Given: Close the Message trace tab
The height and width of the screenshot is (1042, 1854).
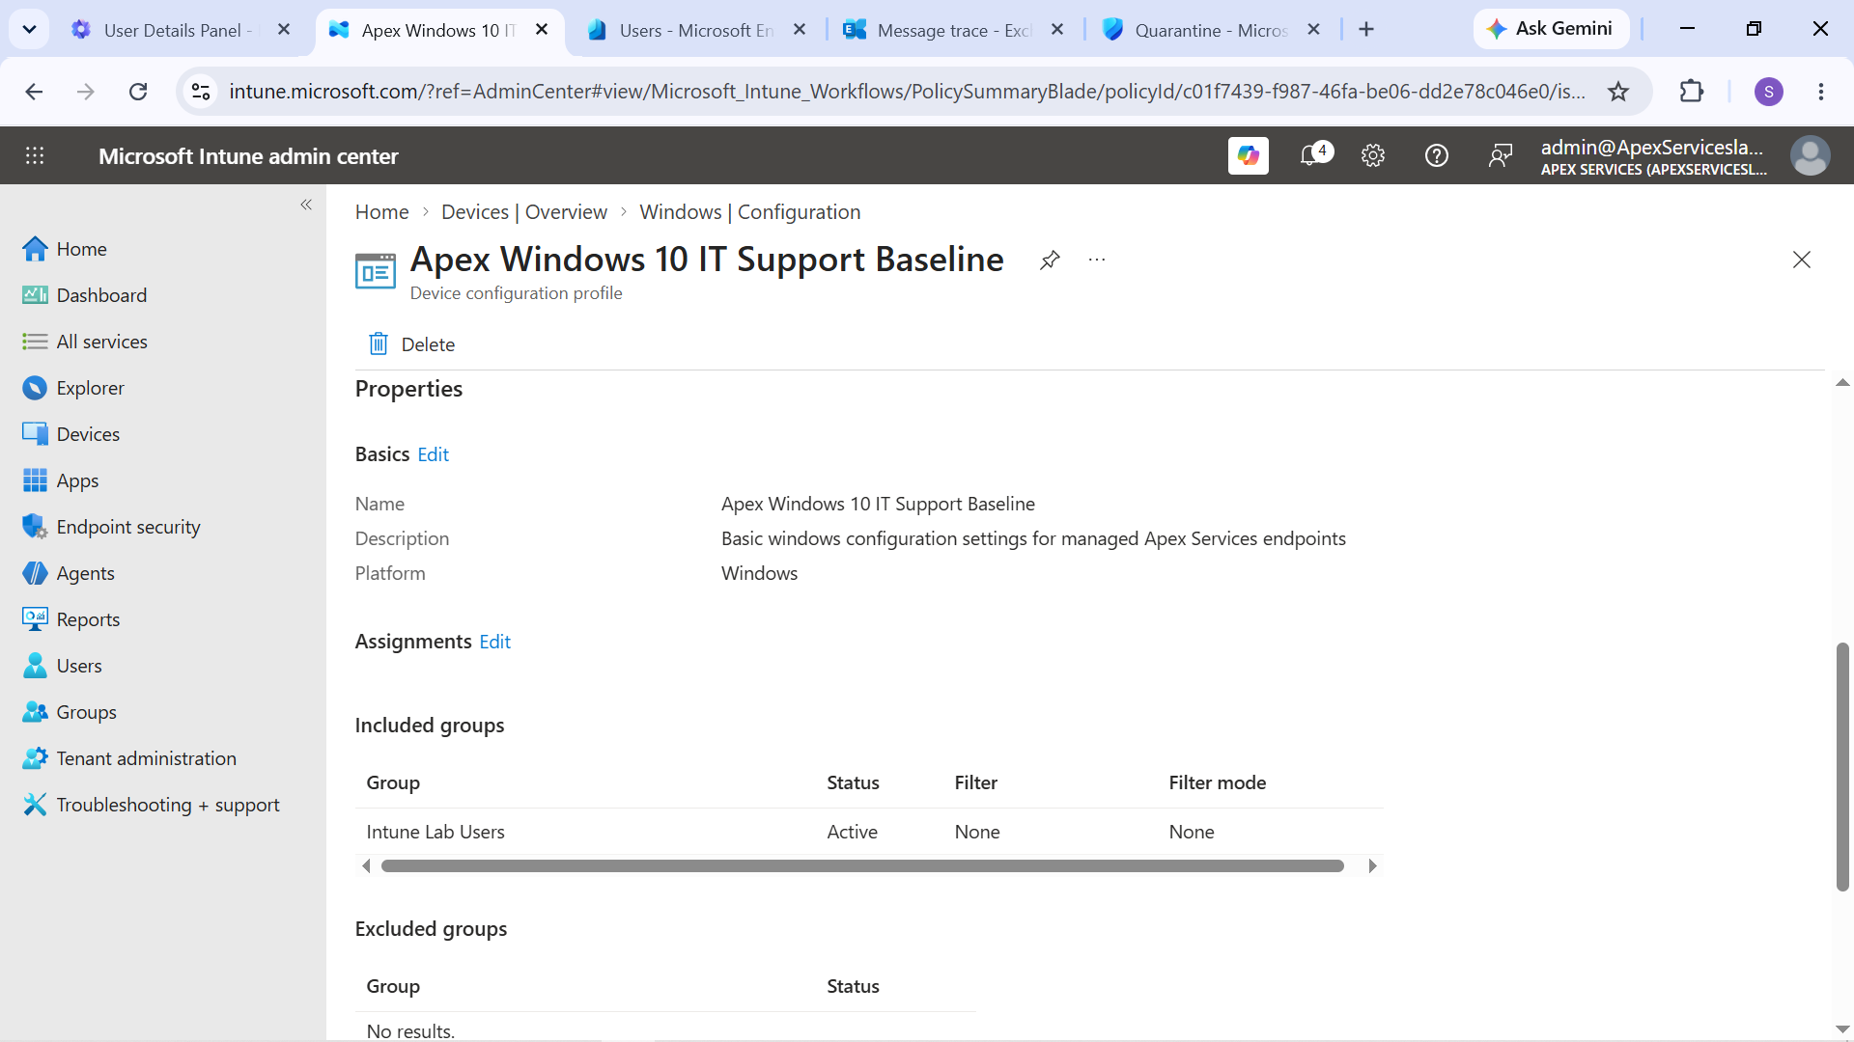Looking at the screenshot, I should 1057,30.
